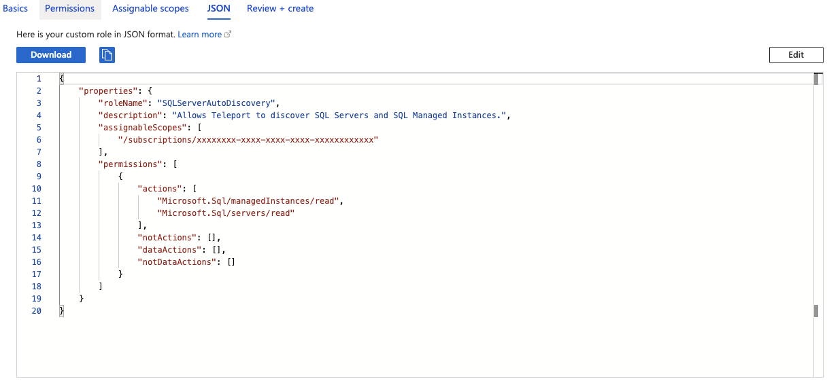
Task: Follow the Learn more link
Action: (199, 34)
